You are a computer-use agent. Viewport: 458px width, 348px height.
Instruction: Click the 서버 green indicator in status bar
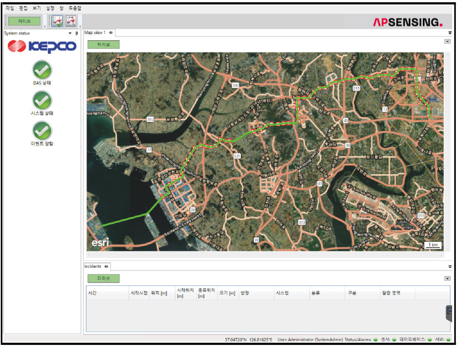[448, 339]
